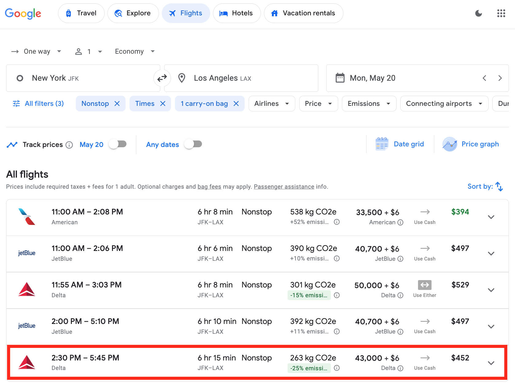Click info icon next to 11:00 AM JetBlue miles
Image resolution: width=515 pixels, height=389 pixels.
(x=401, y=259)
